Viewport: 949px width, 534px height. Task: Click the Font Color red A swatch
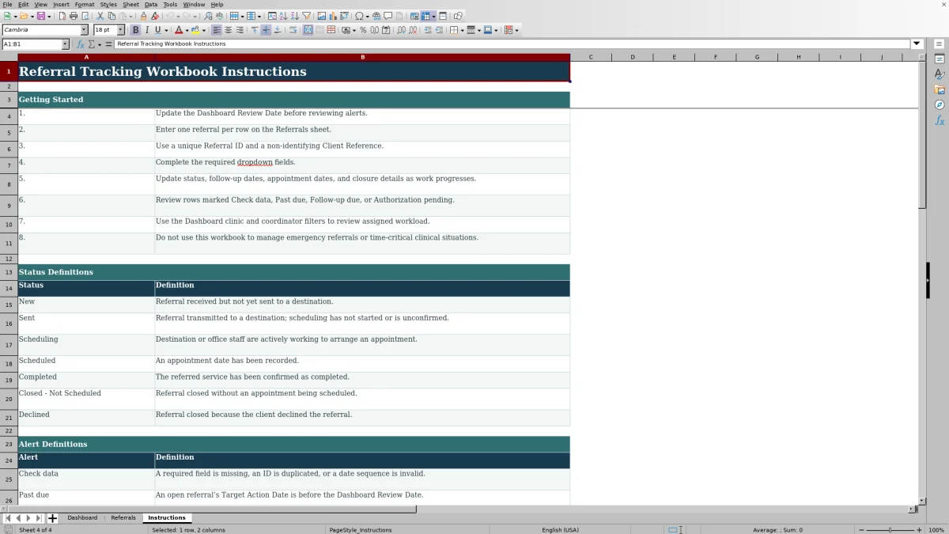[x=179, y=30]
